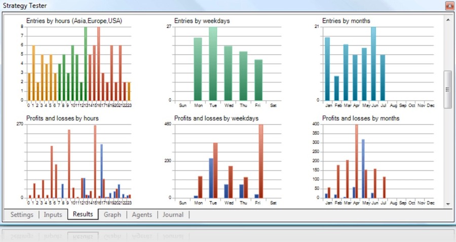Click the green hour 13 bar in Entries by hours
The height and width of the screenshot is (242, 456).
point(86,64)
